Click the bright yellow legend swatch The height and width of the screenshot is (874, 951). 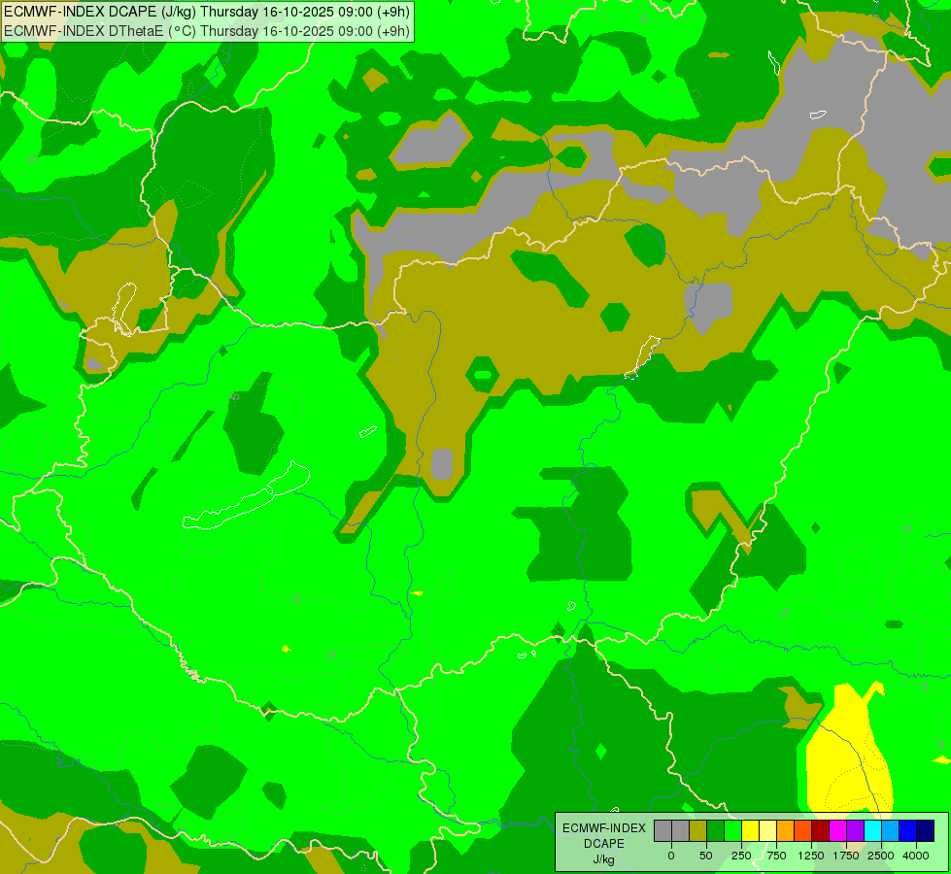coord(750,831)
